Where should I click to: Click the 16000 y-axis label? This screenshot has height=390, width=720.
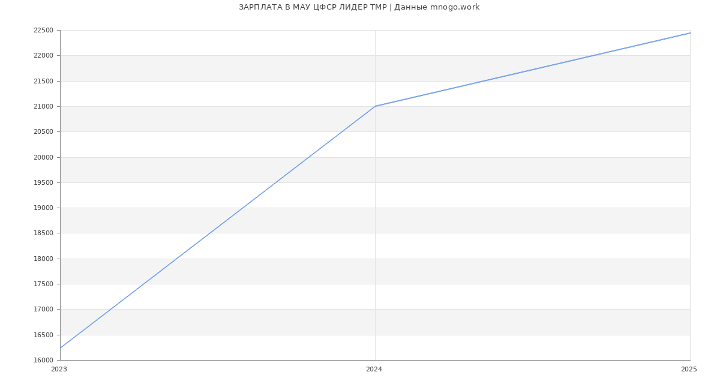click(x=43, y=361)
